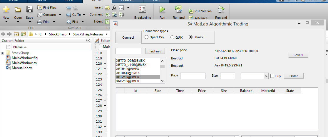Click the Price input field
This screenshot has height=137, width=328.
pyautogui.click(x=193, y=76)
